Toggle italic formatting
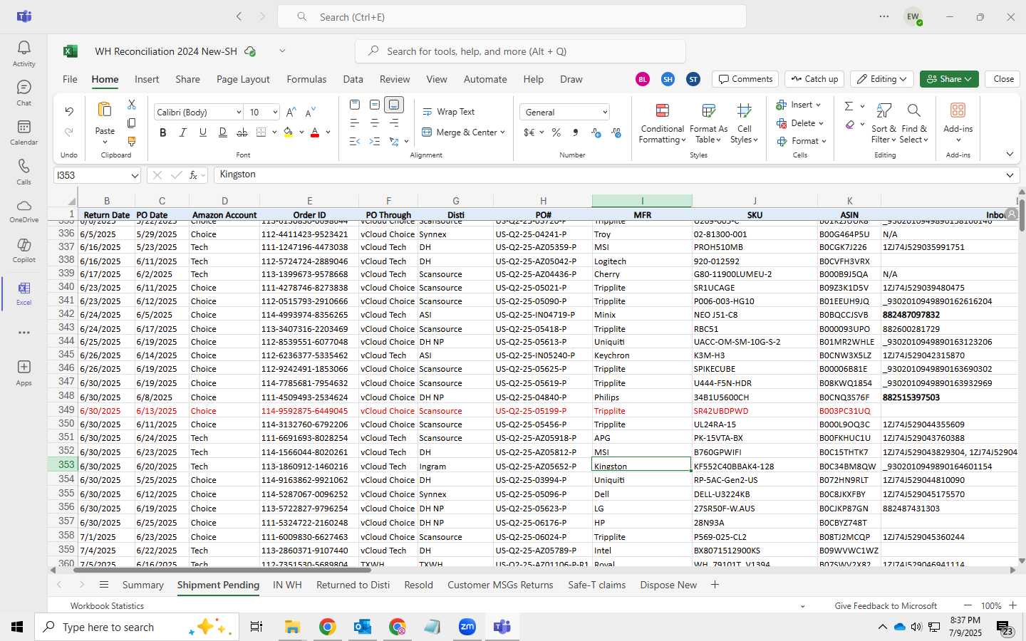 (183, 132)
